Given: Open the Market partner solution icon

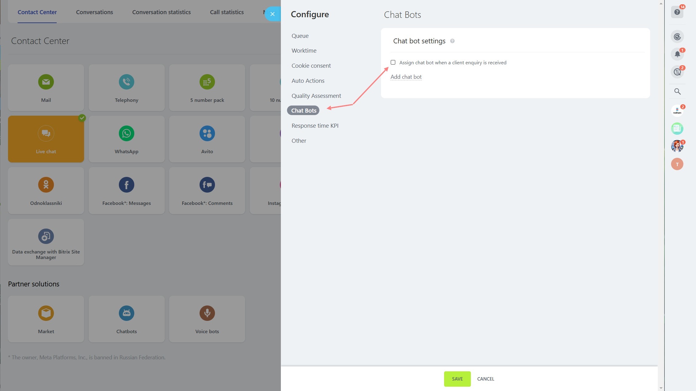Looking at the screenshot, I should pyautogui.click(x=46, y=313).
